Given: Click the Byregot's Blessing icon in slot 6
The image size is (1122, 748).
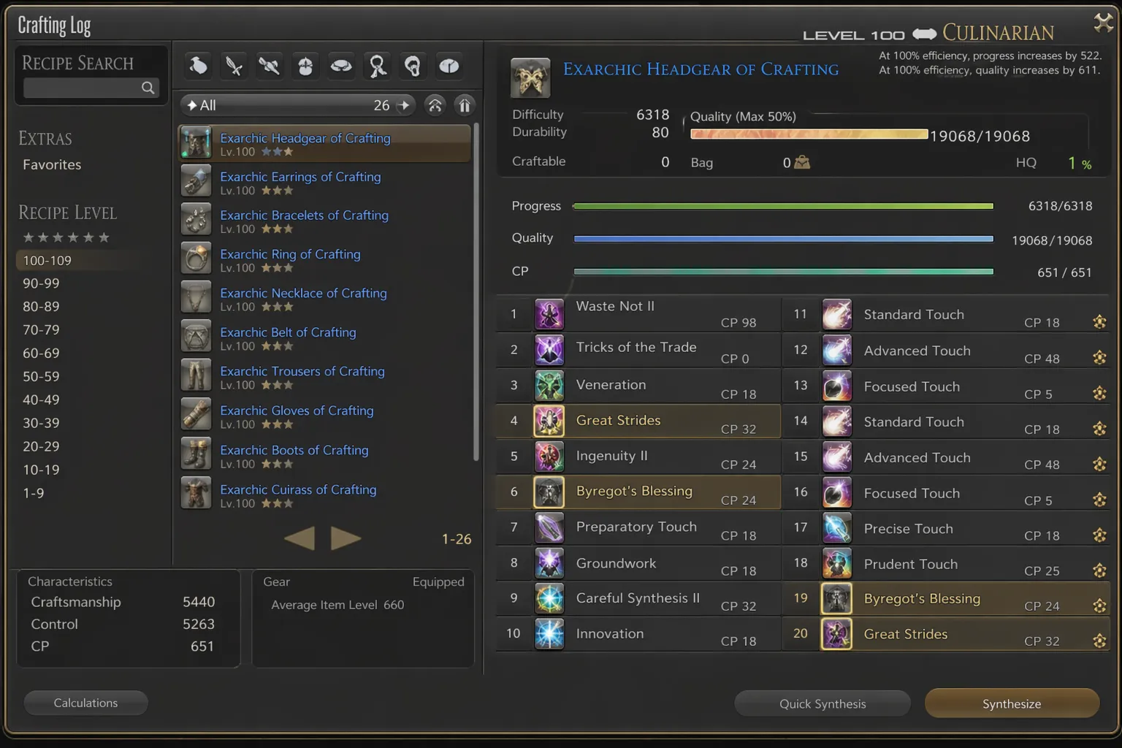Looking at the screenshot, I should pos(549,492).
